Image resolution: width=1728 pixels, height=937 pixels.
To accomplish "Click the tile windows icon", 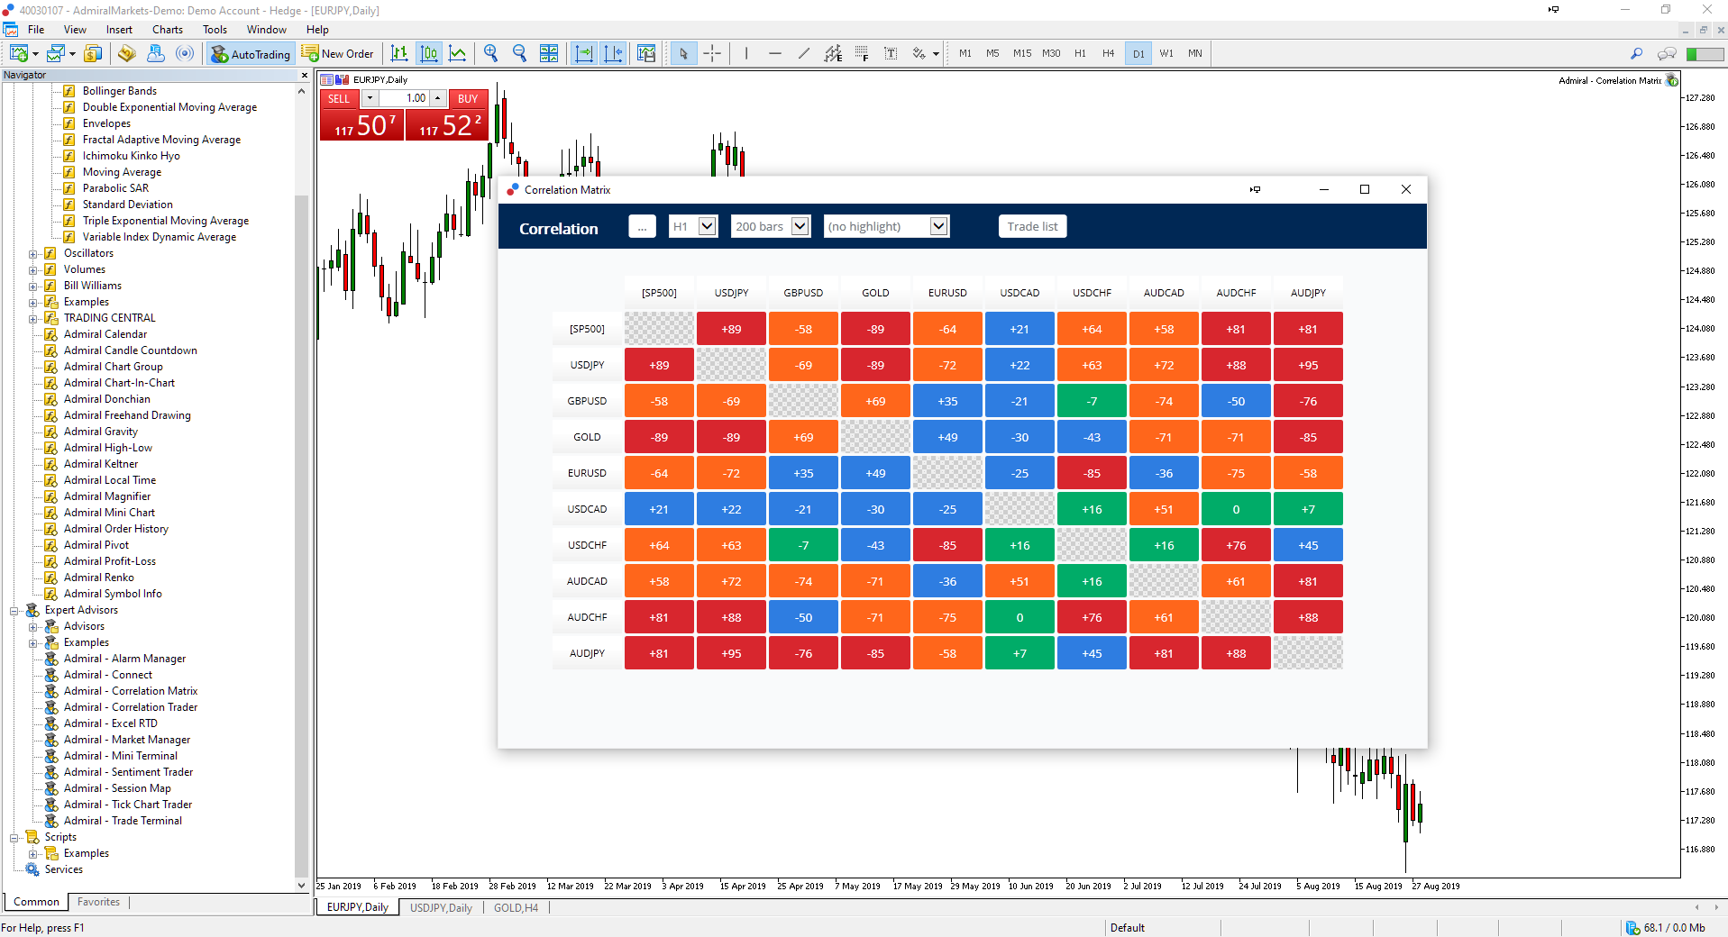I will pos(548,53).
